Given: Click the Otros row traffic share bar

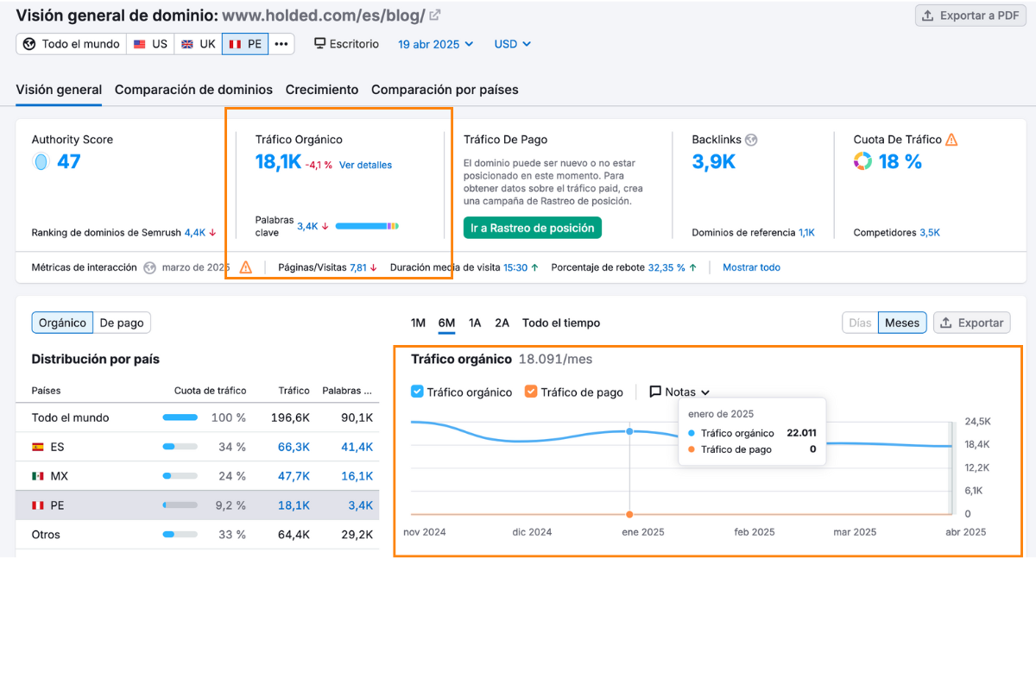Looking at the screenshot, I should point(180,535).
